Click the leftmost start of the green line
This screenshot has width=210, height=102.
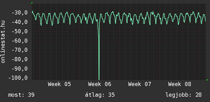[x=32, y=12]
